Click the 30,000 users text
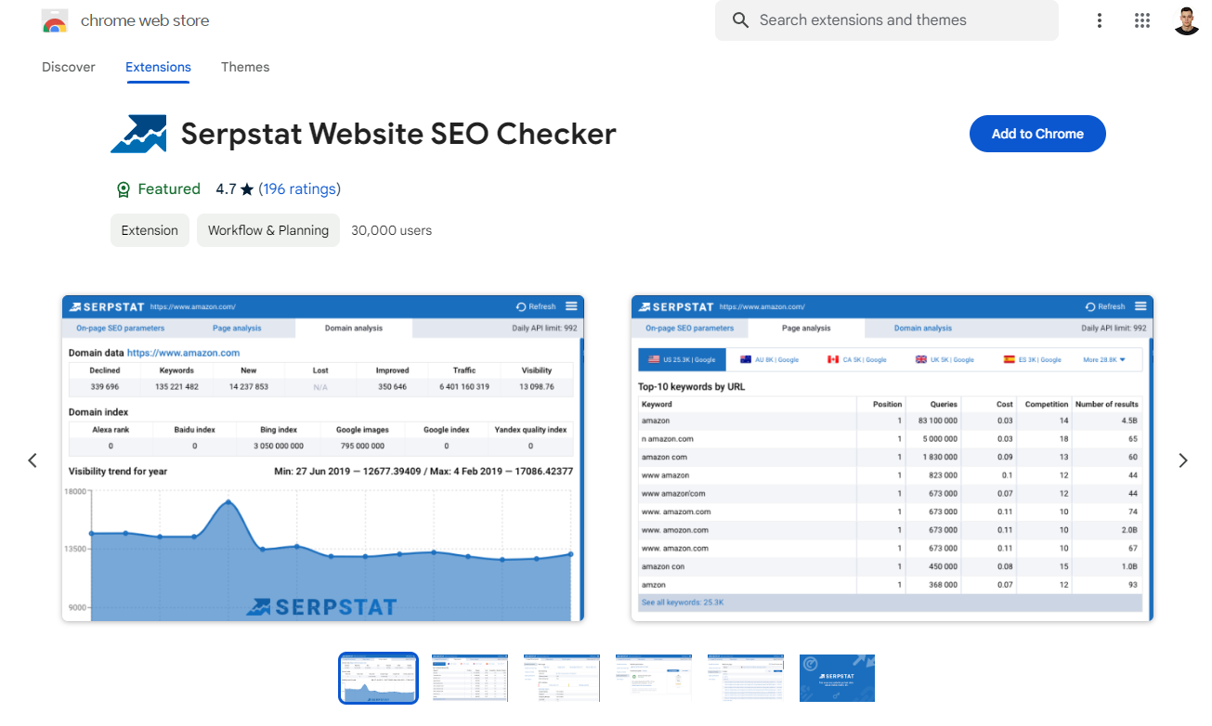 (391, 230)
